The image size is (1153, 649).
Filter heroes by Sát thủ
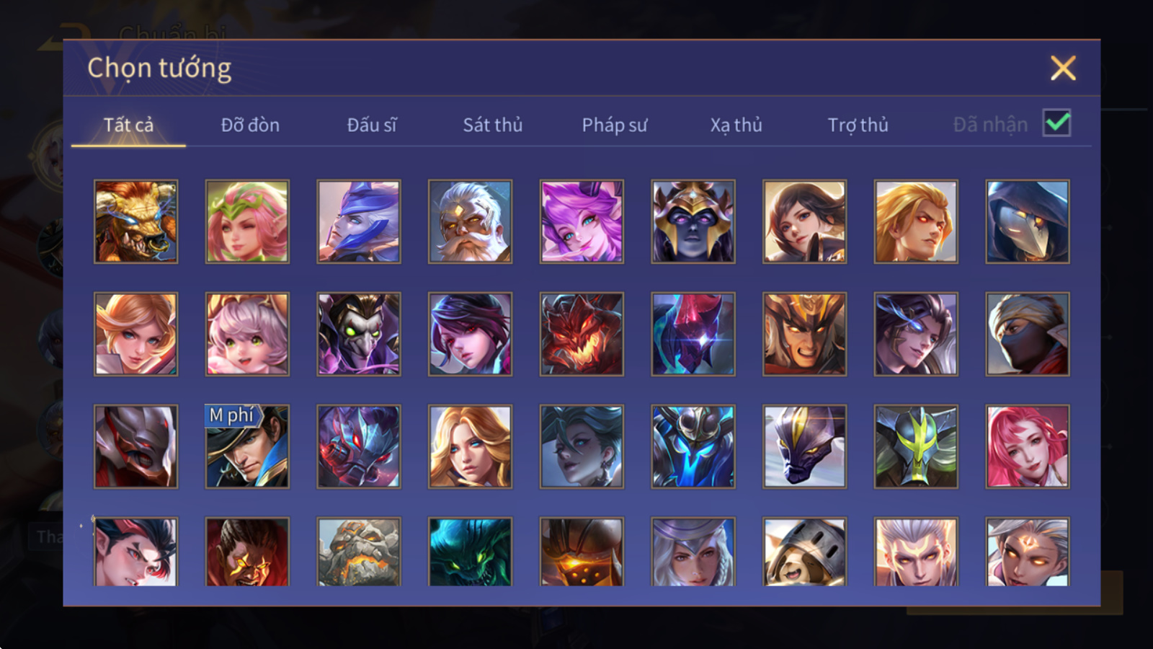[x=493, y=125]
